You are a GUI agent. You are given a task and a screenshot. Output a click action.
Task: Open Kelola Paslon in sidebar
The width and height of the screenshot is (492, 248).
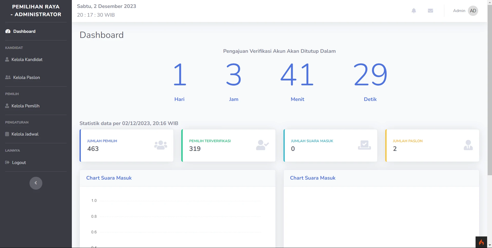click(26, 77)
